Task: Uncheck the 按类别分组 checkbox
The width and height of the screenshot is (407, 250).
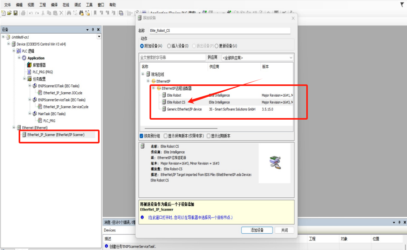Action: [142, 136]
